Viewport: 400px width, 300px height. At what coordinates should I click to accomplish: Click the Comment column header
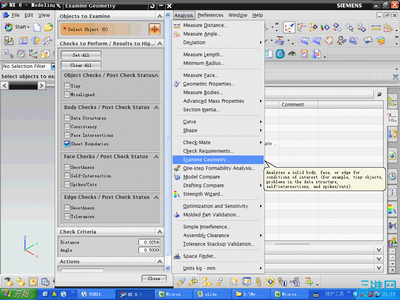pos(298,105)
